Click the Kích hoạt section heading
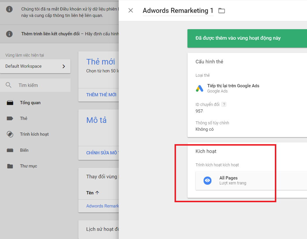Image resolution: width=307 pixels, height=239 pixels. (x=206, y=151)
